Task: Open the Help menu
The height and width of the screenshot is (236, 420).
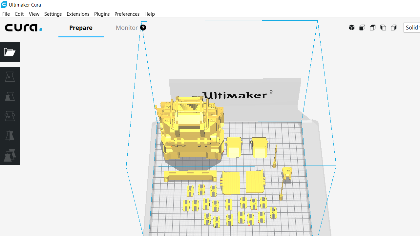Action: (150, 14)
